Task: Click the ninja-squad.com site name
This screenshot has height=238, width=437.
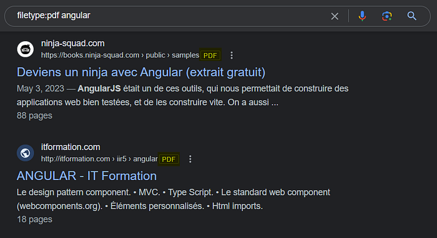Action: point(73,44)
